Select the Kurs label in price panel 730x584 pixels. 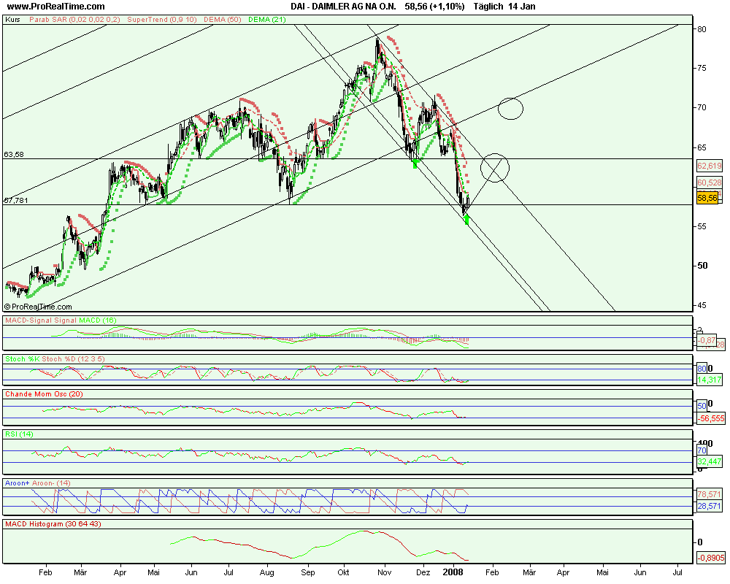(x=12, y=20)
